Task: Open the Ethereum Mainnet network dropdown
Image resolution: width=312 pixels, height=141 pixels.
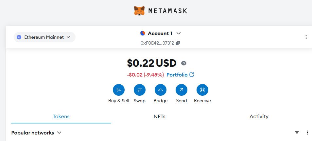Action: (44, 37)
